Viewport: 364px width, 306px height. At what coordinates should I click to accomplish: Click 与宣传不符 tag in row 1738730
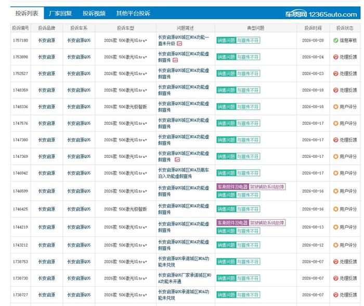[x=248, y=278]
